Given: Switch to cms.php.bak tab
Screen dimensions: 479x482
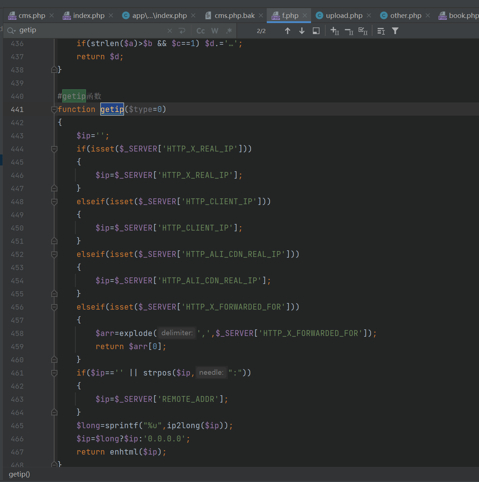Looking at the screenshot, I should click(x=235, y=15).
